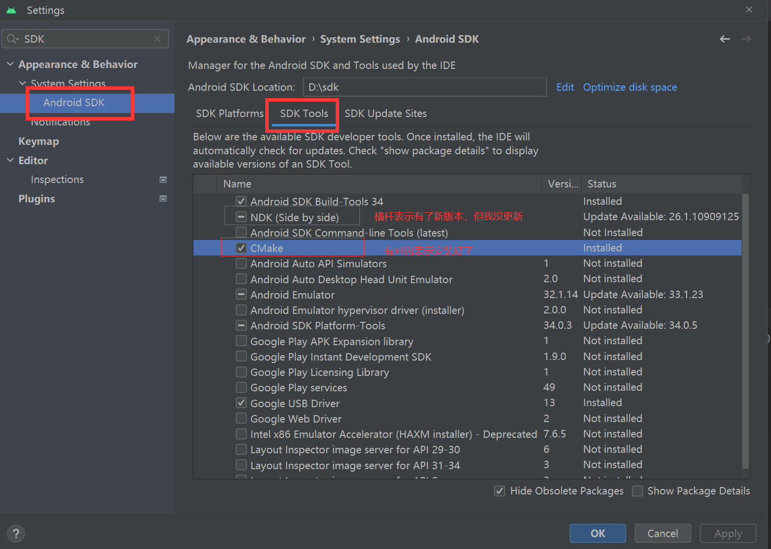Uncheck Google USB Driver

coord(241,403)
